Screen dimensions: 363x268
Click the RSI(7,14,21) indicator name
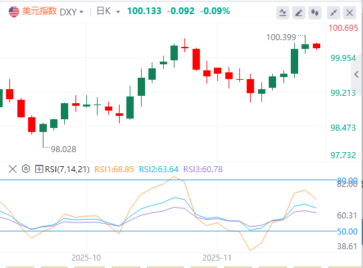click(x=67, y=169)
